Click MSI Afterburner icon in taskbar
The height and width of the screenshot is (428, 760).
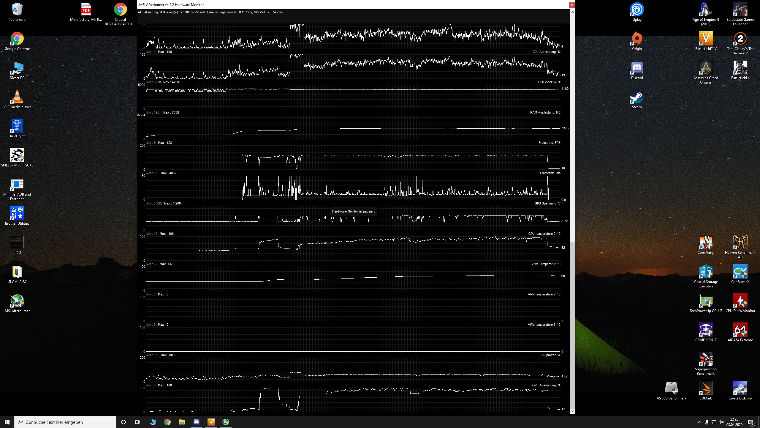(226, 422)
